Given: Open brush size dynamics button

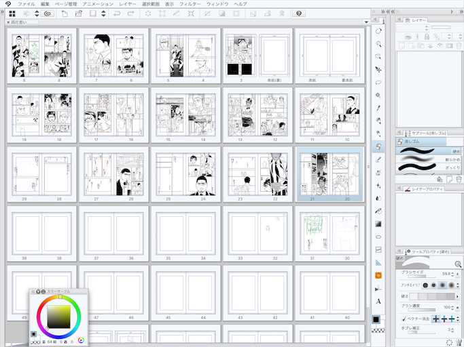Looking at the screenshot, I should pyautogui.click(x=458, y=274).
